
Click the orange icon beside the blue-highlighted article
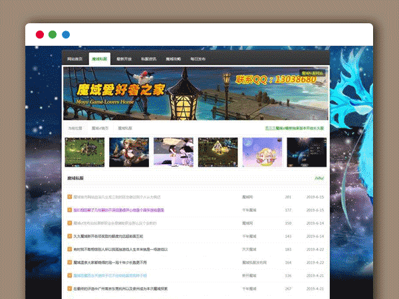[x=69, y=275]
